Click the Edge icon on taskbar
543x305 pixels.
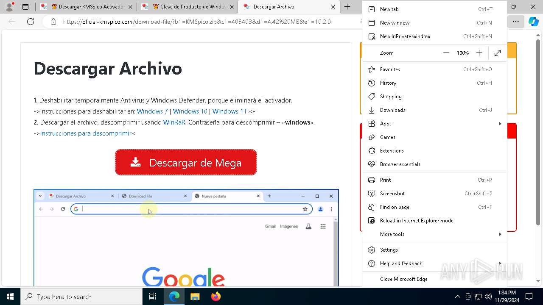[x=174, y=297]
